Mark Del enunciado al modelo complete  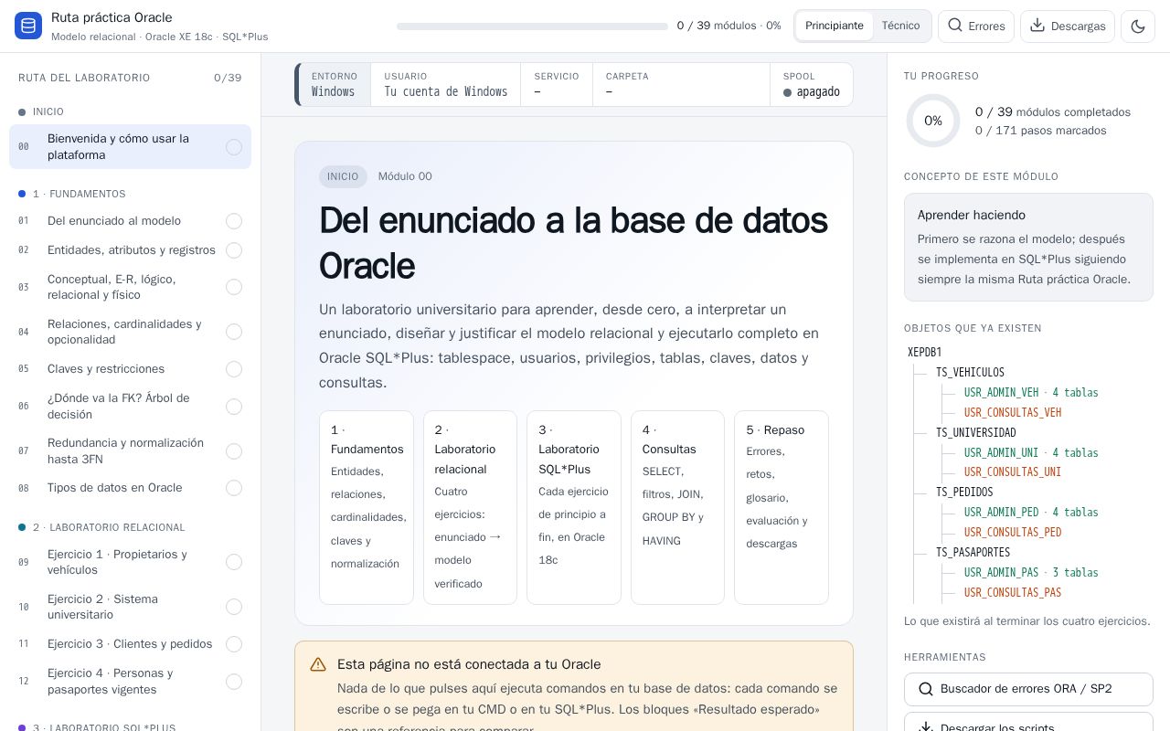coord(234,221)
